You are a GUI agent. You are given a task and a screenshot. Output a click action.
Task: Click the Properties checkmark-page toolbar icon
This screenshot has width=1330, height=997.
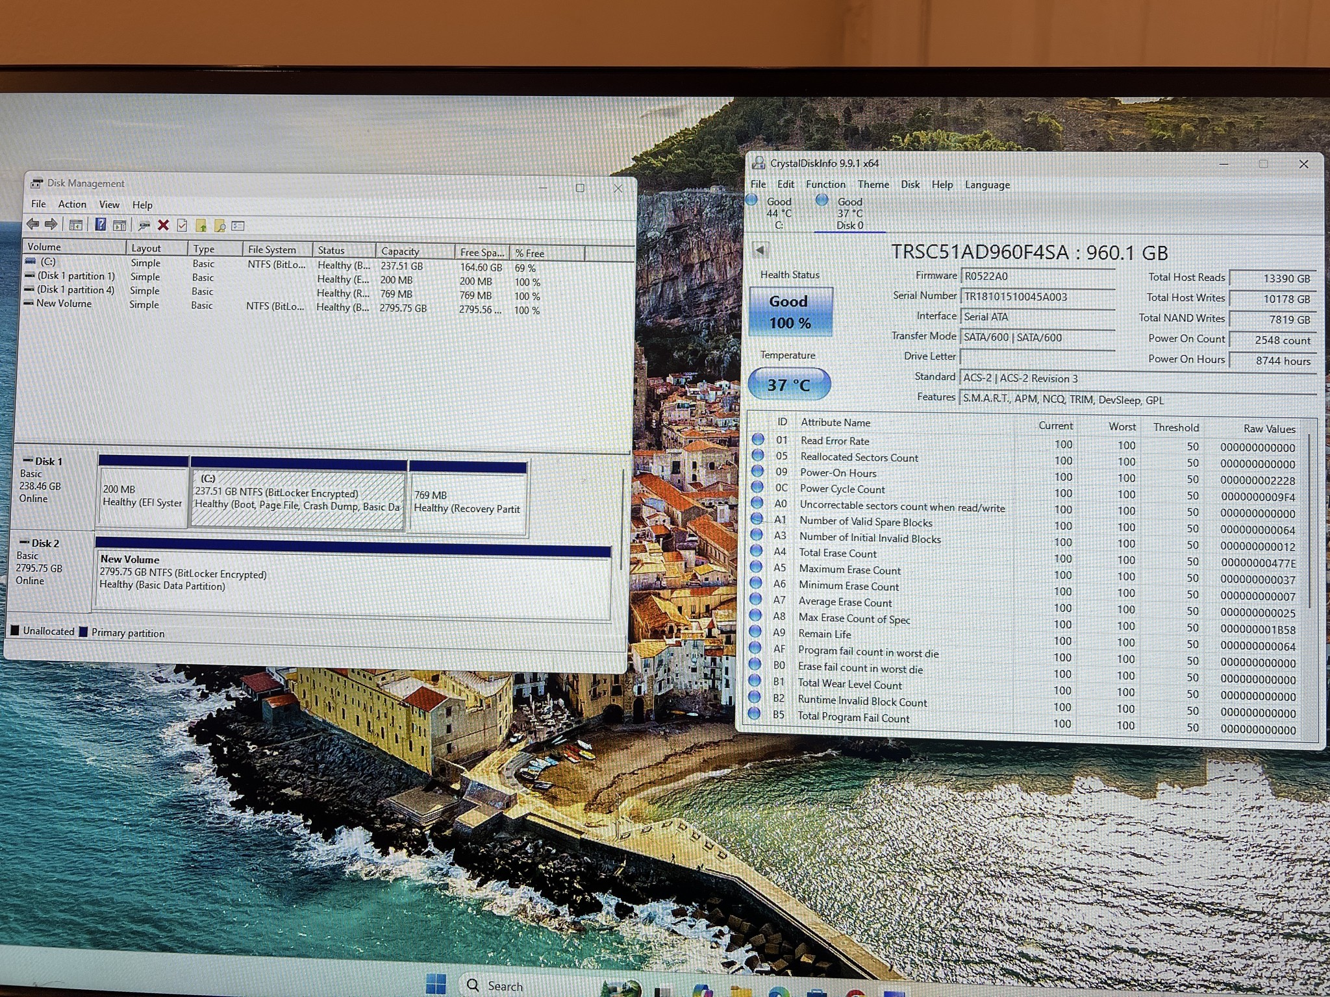182,225
